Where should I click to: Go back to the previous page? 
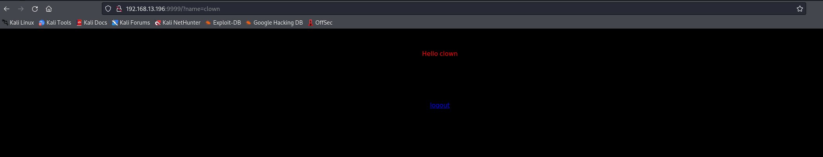pos(7,9)
